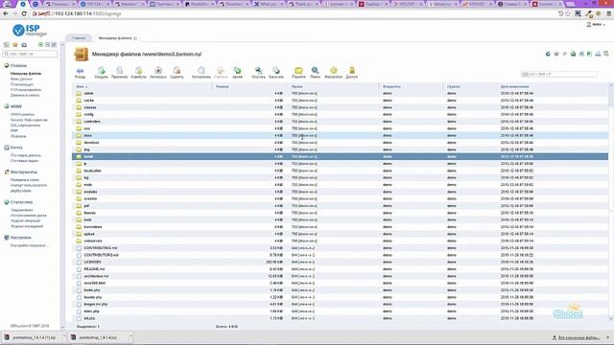Click the Копировать copy toolbar icon

201,72
